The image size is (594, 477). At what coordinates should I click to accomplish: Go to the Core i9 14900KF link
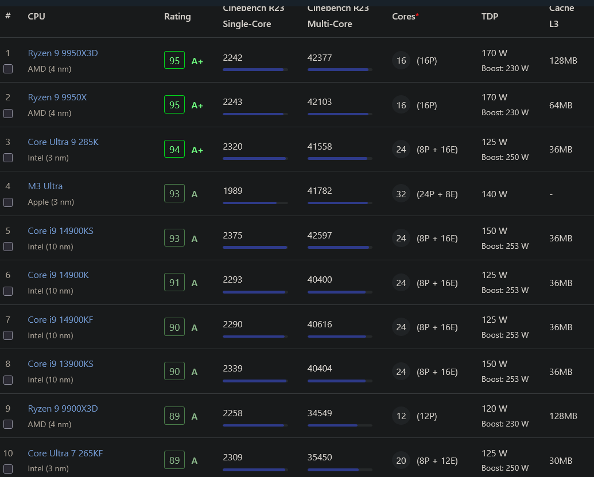click(x=61, y=320)
